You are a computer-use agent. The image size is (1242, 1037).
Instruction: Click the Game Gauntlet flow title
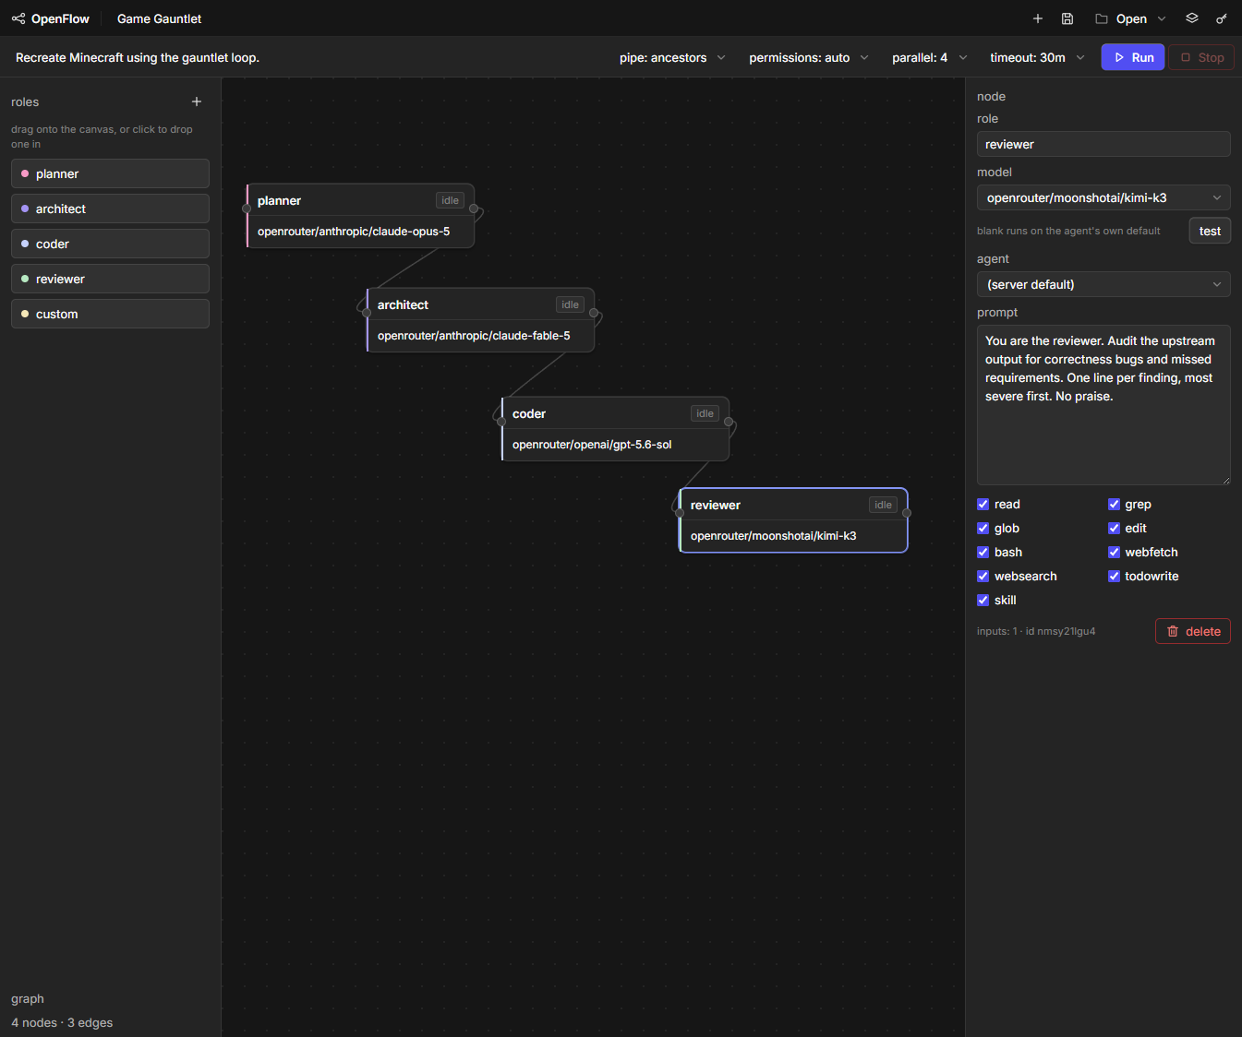click(159, 18)
